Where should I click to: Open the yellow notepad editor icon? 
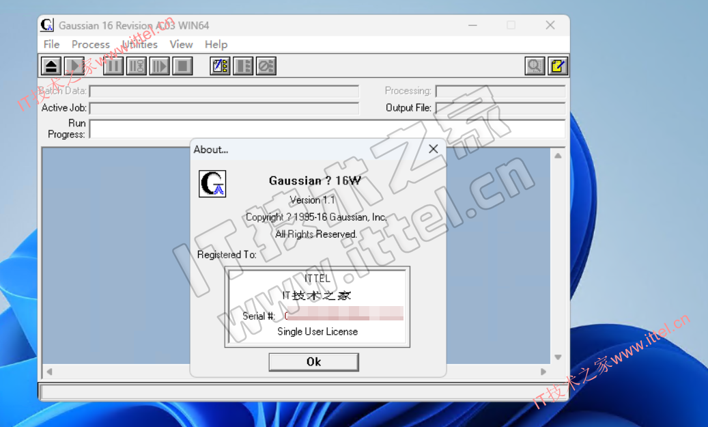coord(557,66)
